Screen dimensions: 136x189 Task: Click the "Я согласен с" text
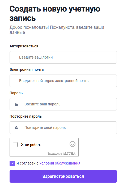(x=27, y=163)
